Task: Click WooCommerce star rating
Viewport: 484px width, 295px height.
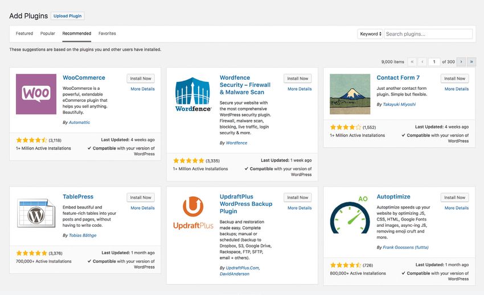Action: [x=31, y=140]
